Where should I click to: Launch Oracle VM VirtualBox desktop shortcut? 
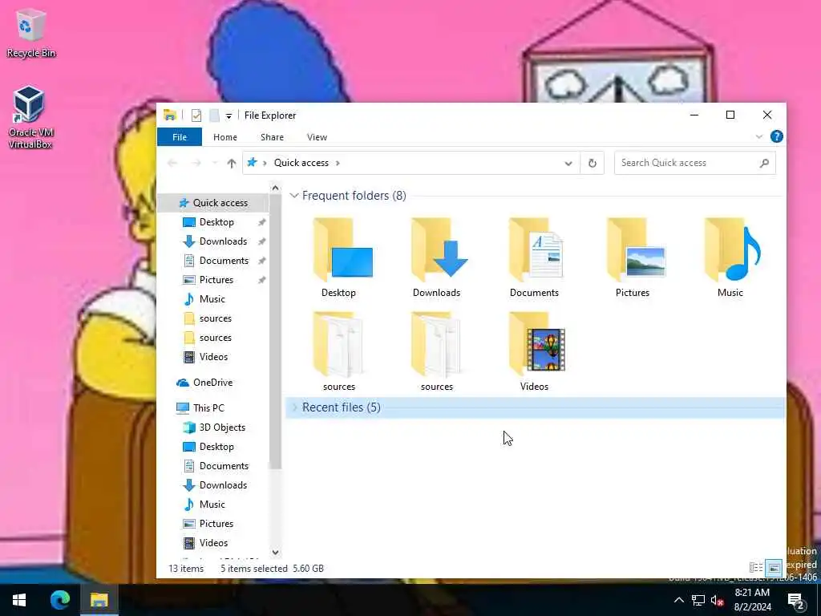30,118
